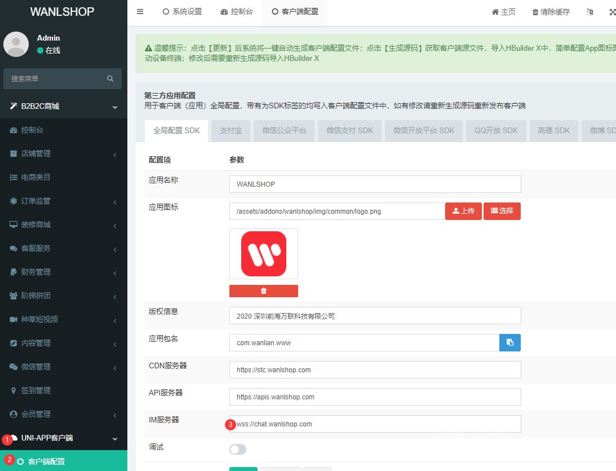Click the red trash delete icon under logo
The width and height of the screenshot is (616, 471).
point(264,291)
